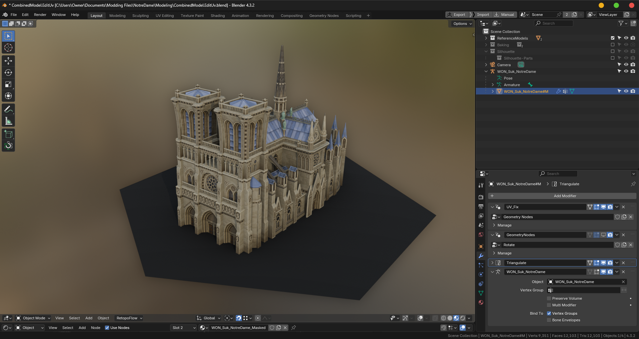The image size is (639, 339).
Task: Open Global transform orientation dropdown
Action: [209, 318]
